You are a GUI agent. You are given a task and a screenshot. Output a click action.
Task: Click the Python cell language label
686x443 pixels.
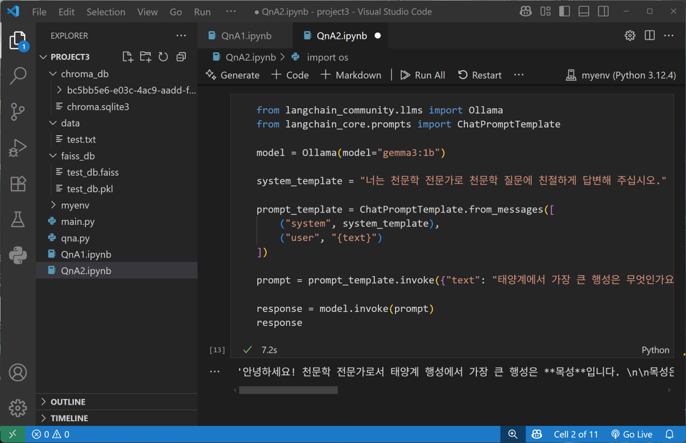click(655, 350)
